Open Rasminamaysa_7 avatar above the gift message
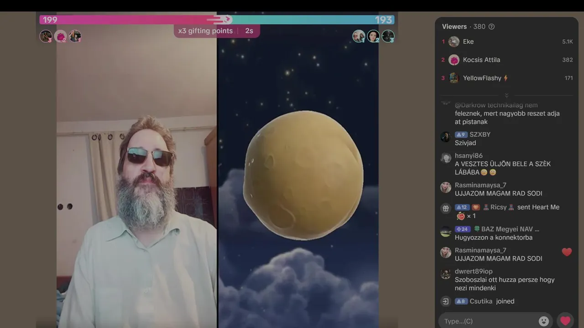The image size is (584, 328). (x=446, y=187)
